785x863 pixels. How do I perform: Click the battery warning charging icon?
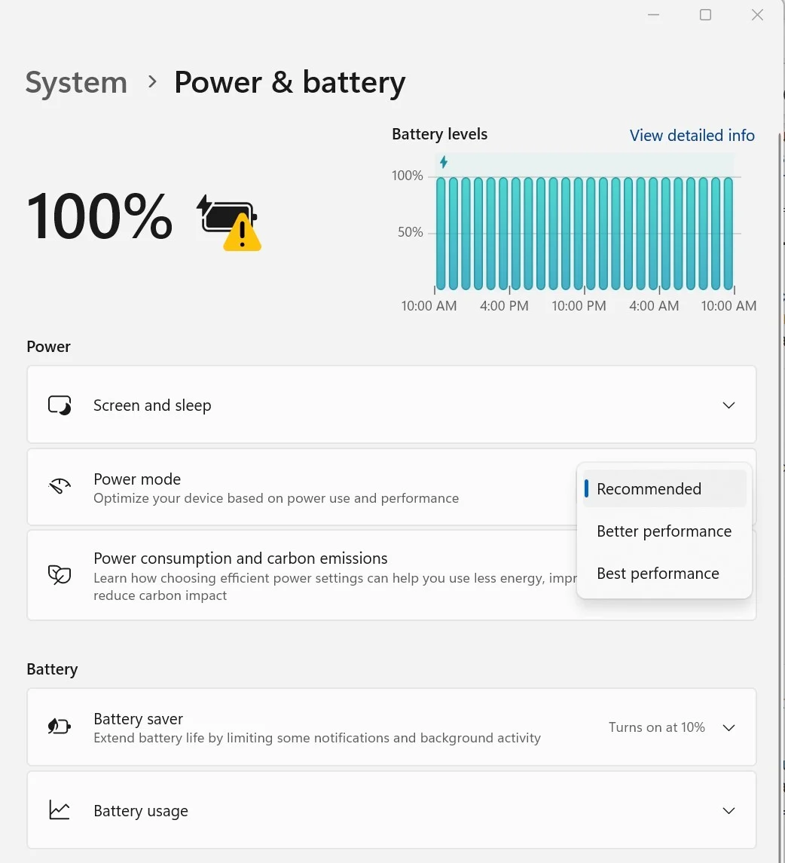tap(229, 222)
